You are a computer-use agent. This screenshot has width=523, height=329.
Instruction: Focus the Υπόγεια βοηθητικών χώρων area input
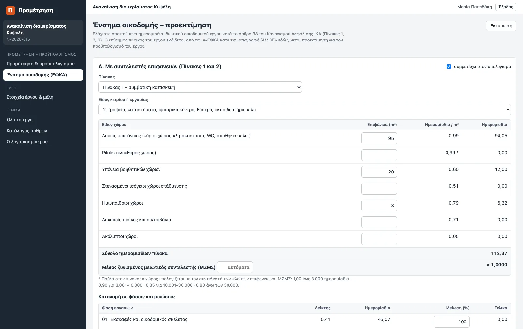[x=379, y=172]
